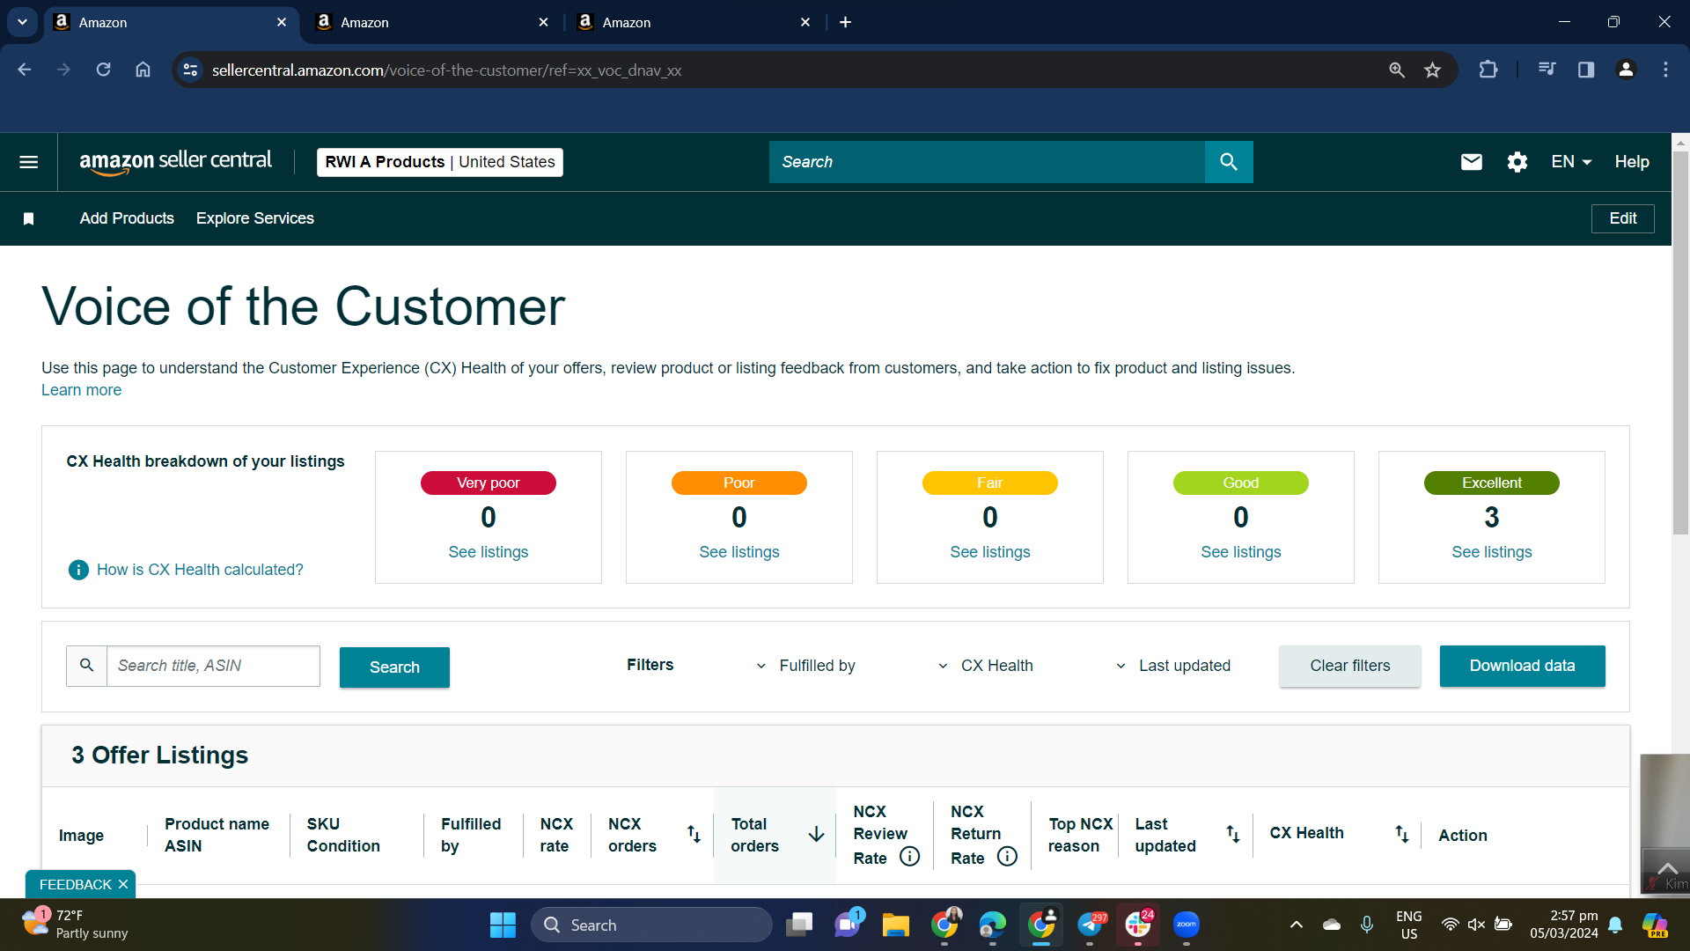The height and width of the screenshot is (951, 1690).
Task: View site information icon in address bar
Action: [190, 70]
